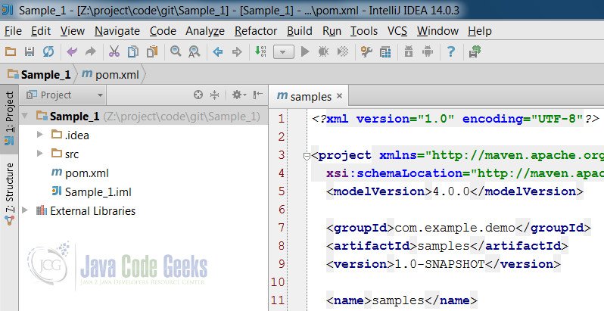Click the Run with Coverage icon
The image size is (604, 311).
pos(343,51)
